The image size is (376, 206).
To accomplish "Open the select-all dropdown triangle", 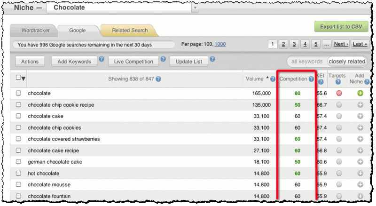I will pyautogui.click(x=23, y=79).
